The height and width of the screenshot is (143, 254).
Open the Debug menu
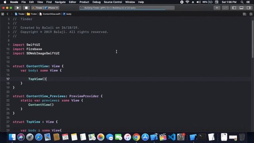point(96,2)
